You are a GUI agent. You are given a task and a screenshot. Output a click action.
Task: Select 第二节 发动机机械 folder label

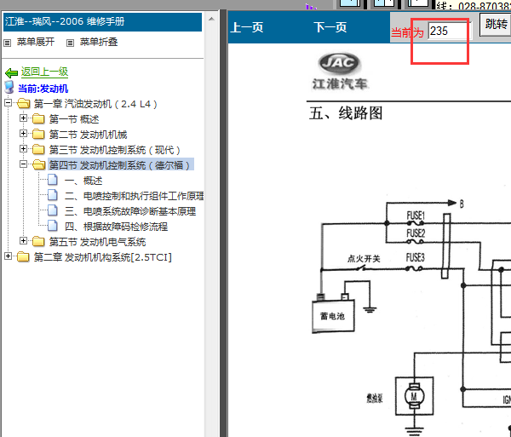point(88,135)
